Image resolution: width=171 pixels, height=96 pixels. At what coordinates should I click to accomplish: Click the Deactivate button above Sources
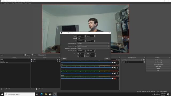(42, 55)
